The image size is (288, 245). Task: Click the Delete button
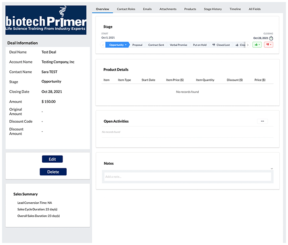coord(53,172)
